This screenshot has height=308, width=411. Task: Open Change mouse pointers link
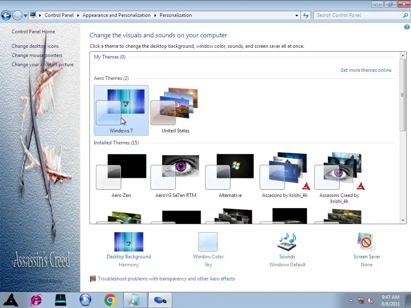pyautogui.click(x=37, y=55)
